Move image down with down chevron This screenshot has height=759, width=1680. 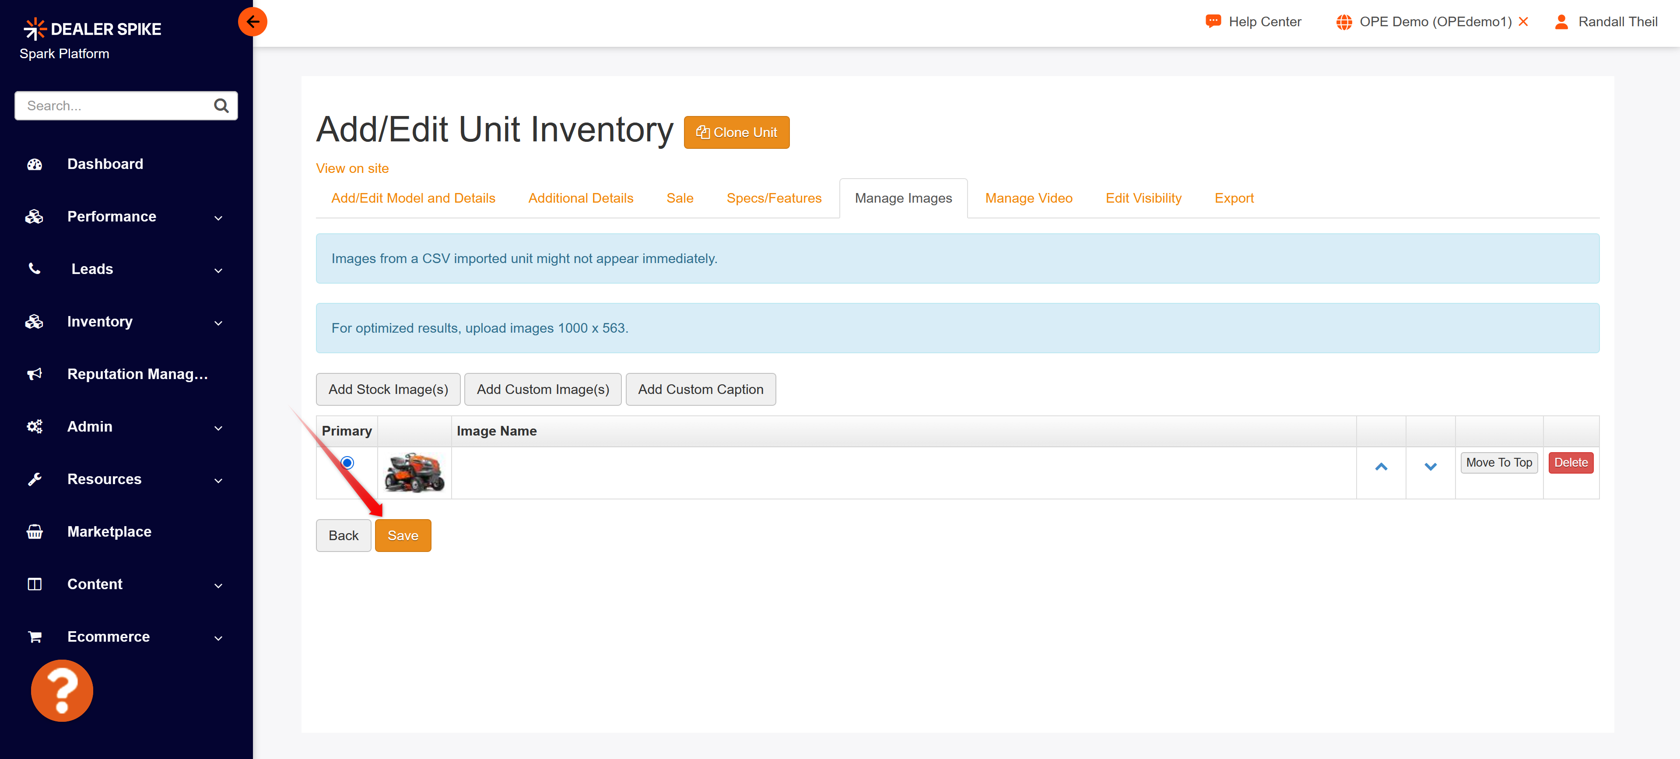click(x=1430, y=466)
